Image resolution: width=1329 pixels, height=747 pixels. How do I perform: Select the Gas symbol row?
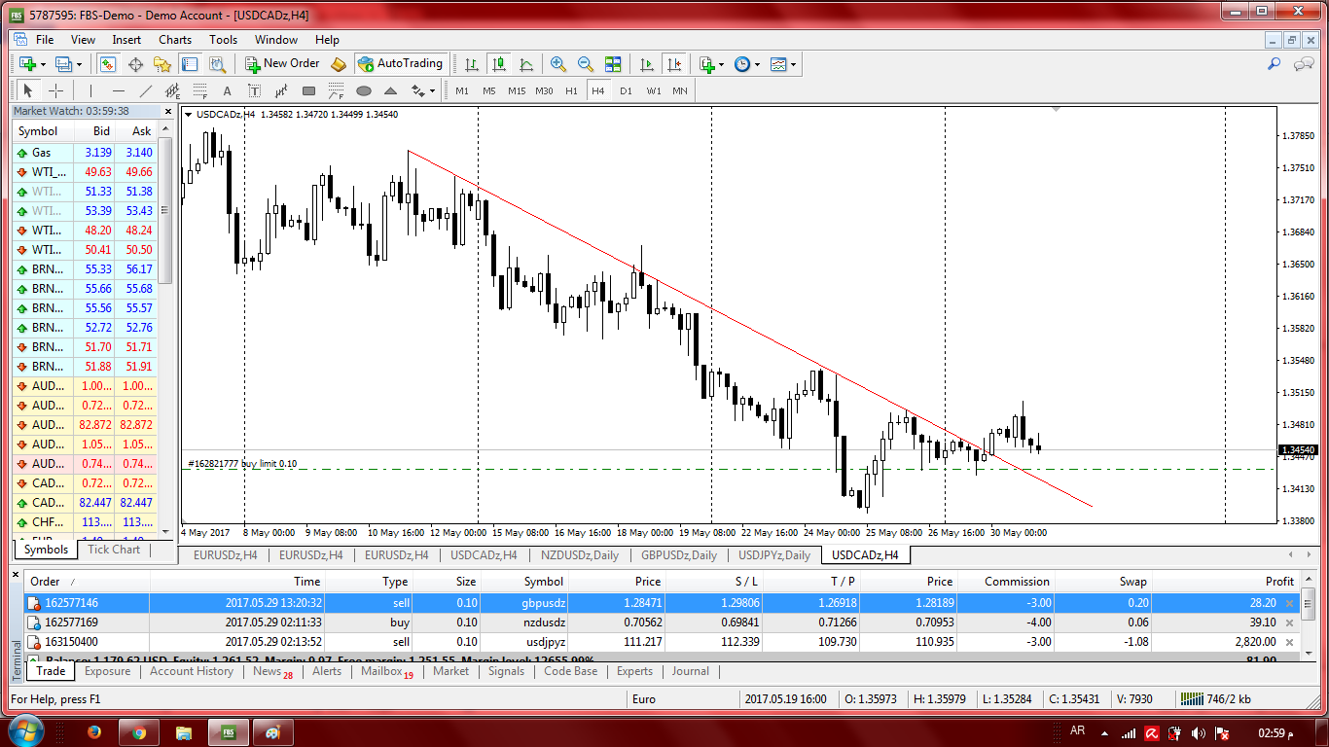[85, 153]
